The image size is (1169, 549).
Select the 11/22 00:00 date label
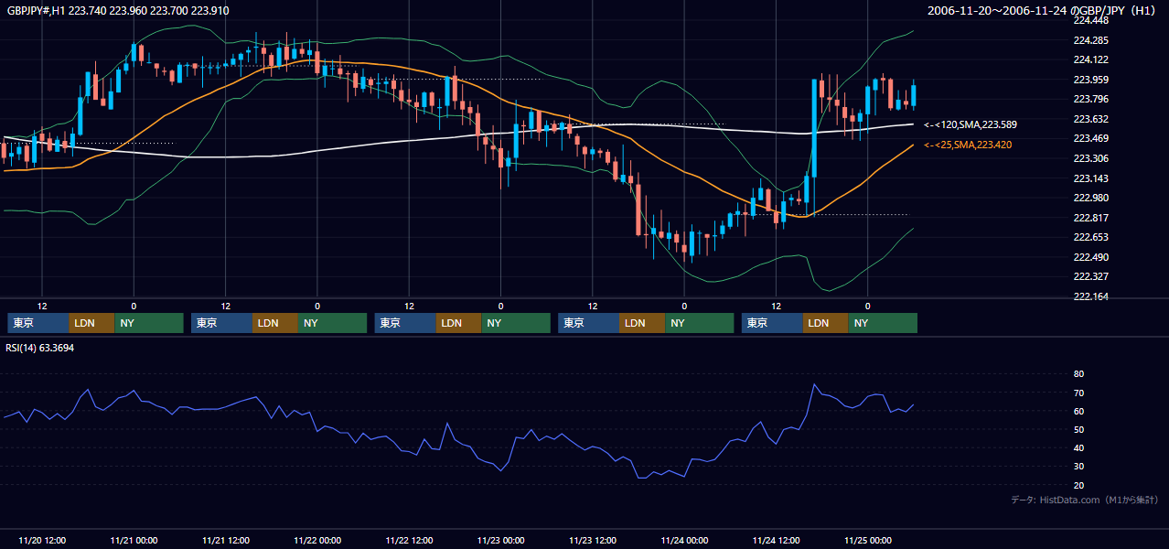tap(317, 540)
